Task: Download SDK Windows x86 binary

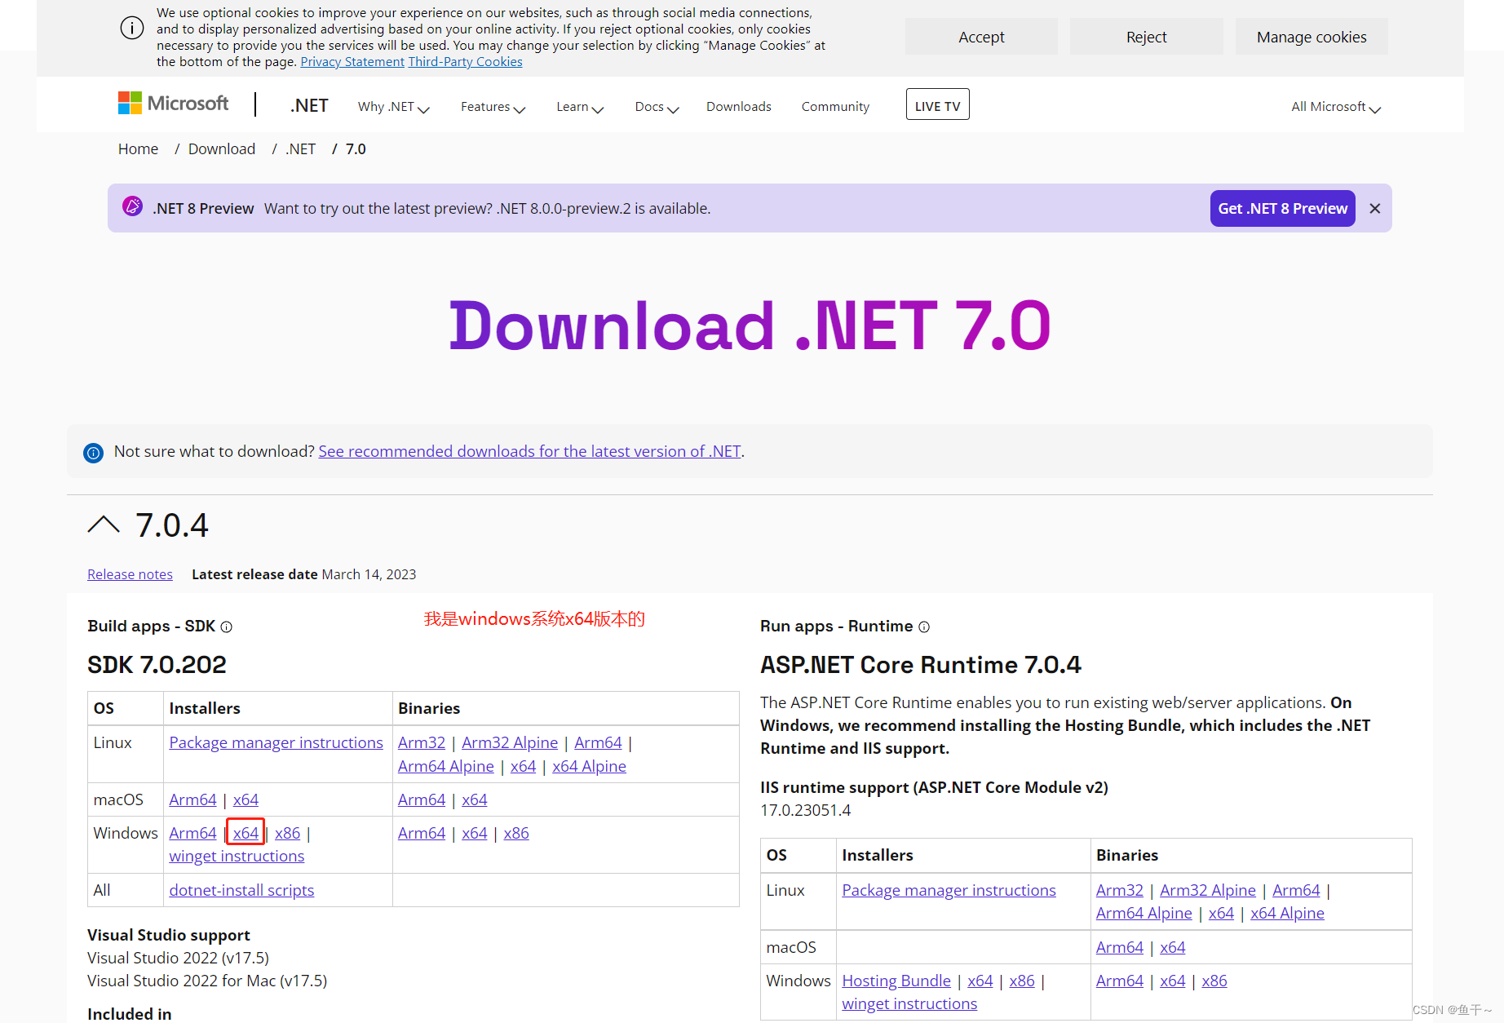Action: click(516, 833)
